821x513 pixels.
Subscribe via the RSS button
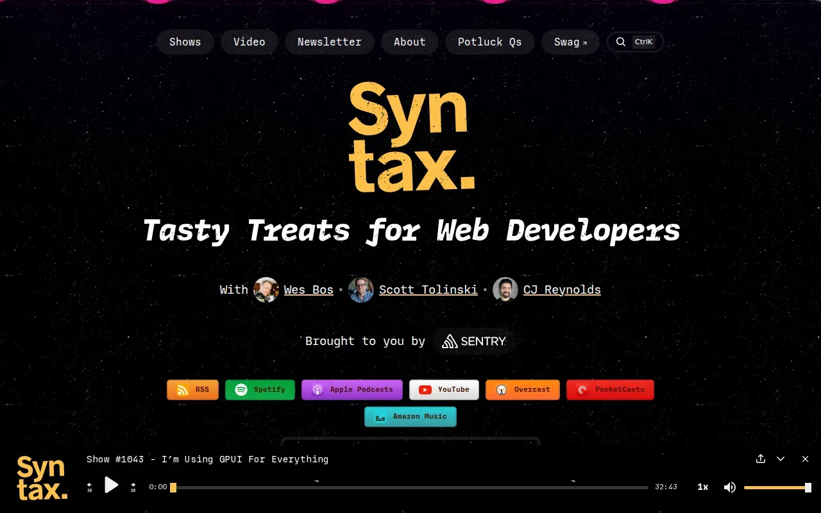point(192,390)
